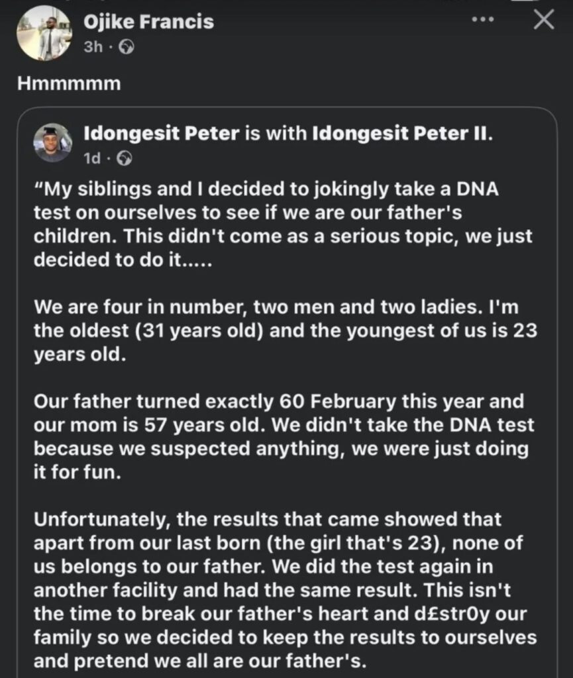Open Idongesit Peter's profile avatar
This screenshot has width=573, height=678.
[x=53, y=143]
